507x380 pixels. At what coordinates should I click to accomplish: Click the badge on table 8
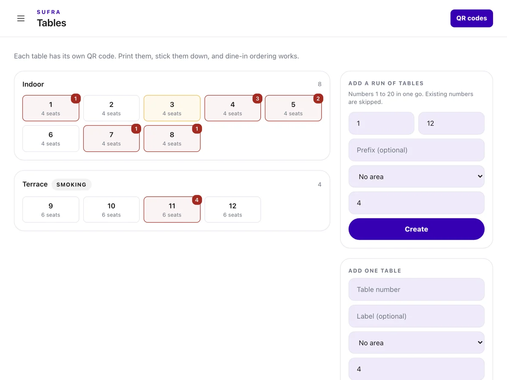197,129
